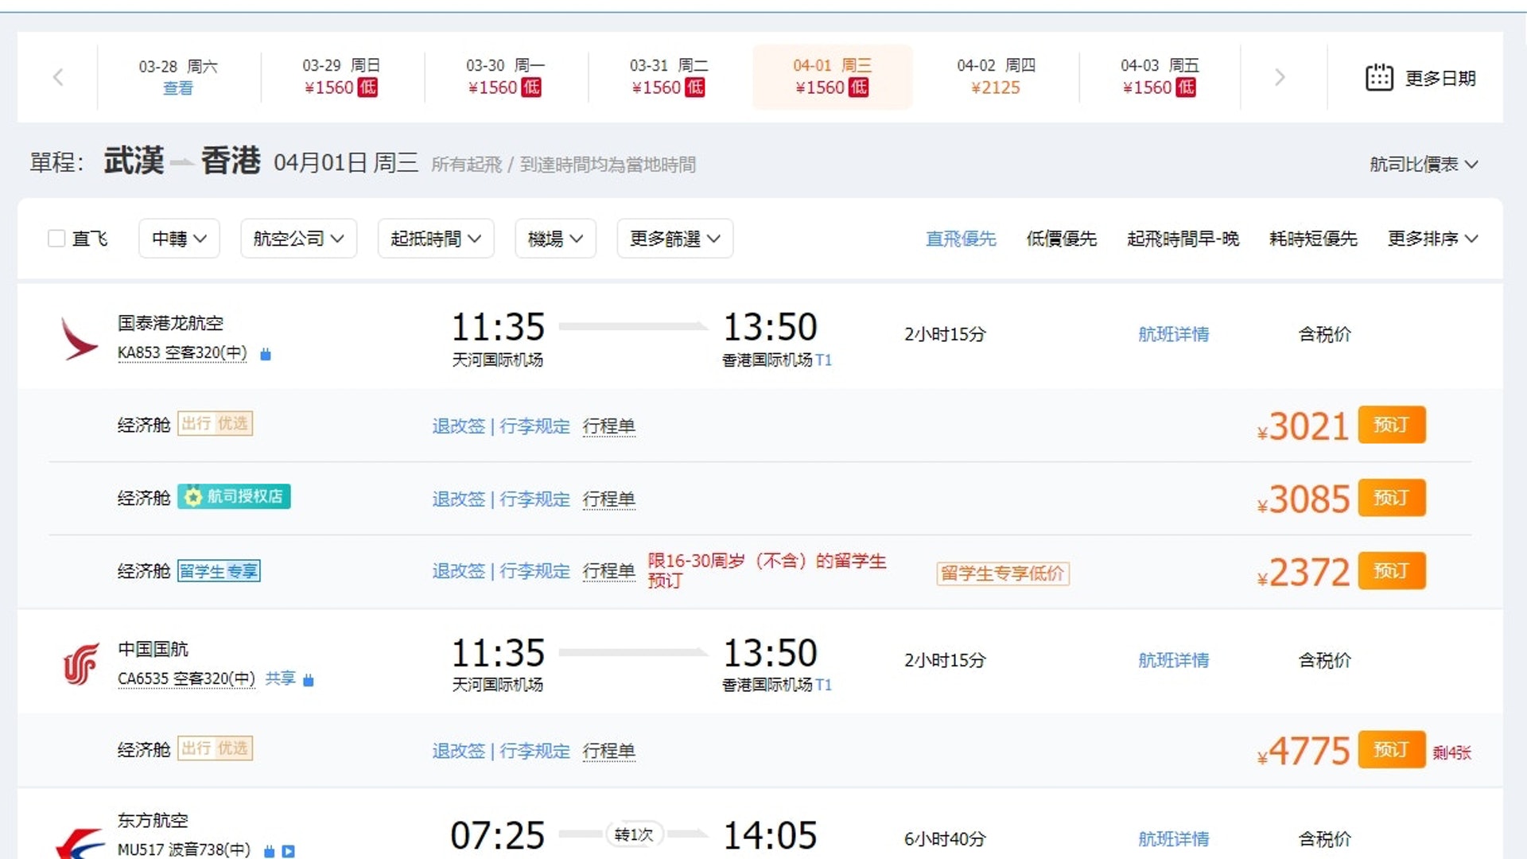Click video icon next to MU517
This screenshot has height=859, width=1527.
[x=289, y=851]
